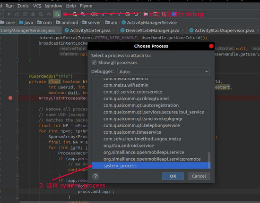Collapse the fold marker on the for loop line
Viewport: 260px width, 203px height.
tap(17, 131)
